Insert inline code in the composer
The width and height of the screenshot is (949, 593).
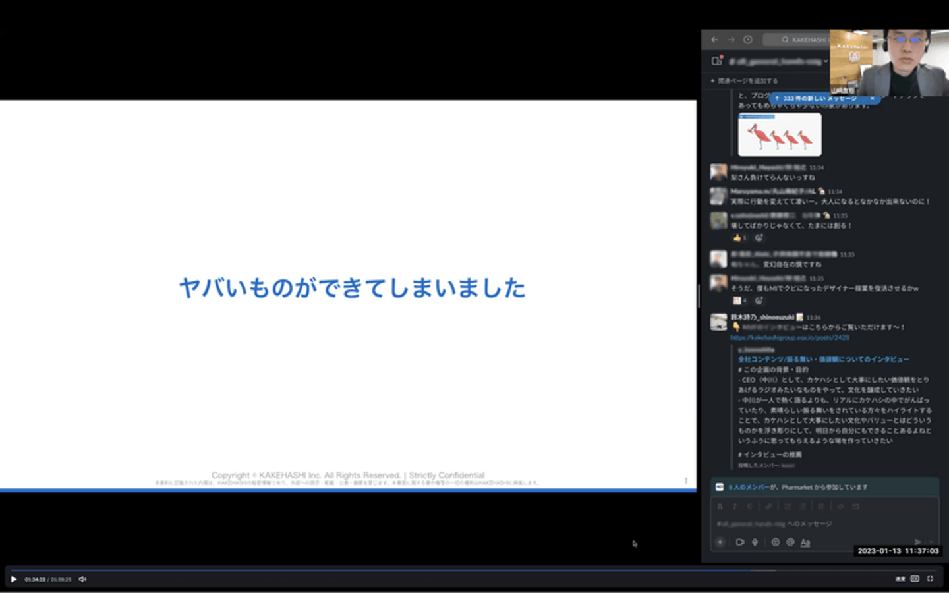coord(840,507)
